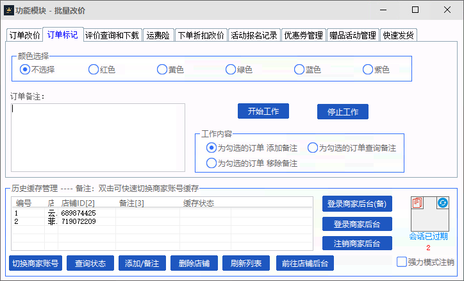Open the 快速发货 tab
Viewport: 464px width, 281px height.
399,35
